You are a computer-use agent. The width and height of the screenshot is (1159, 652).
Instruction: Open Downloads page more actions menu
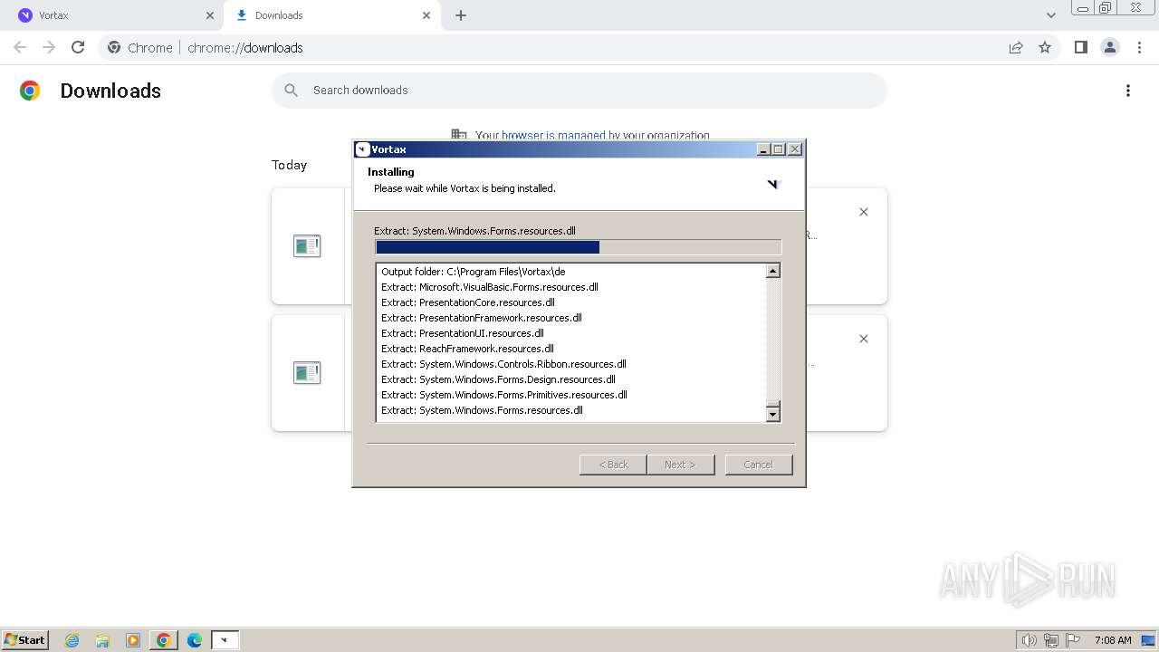coord(1128,91)
